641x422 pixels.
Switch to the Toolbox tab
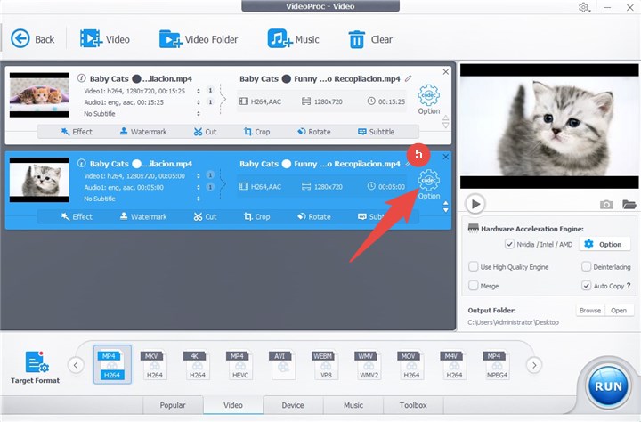(x=413, y=405)
